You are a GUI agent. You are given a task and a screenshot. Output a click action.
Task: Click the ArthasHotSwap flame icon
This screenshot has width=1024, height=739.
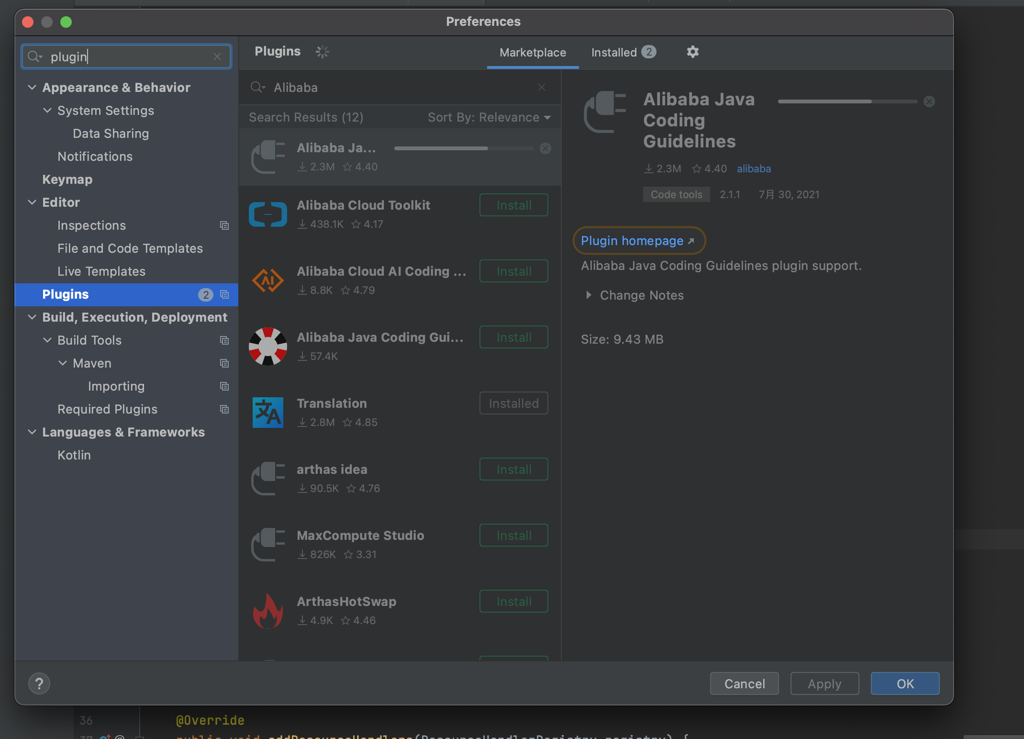pos(268,611)
